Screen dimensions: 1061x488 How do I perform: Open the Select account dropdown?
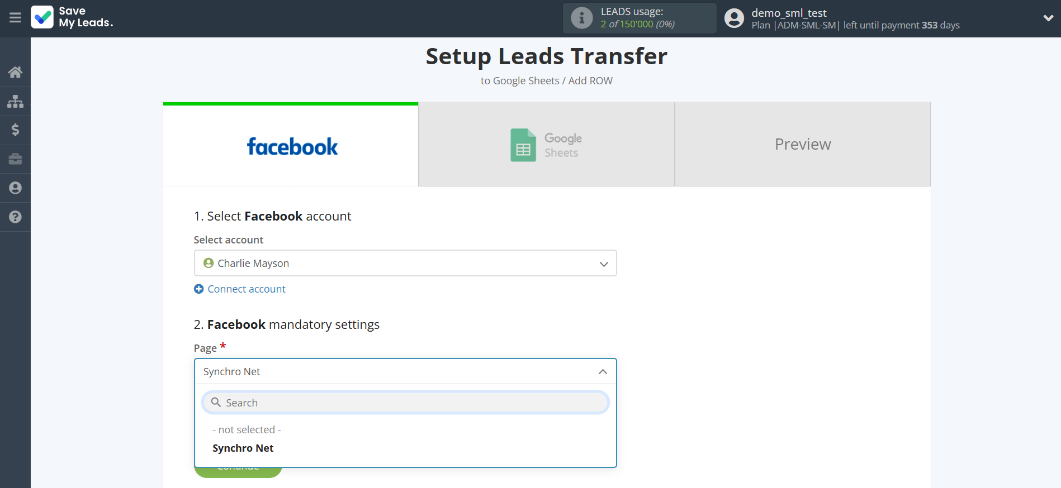405,263
